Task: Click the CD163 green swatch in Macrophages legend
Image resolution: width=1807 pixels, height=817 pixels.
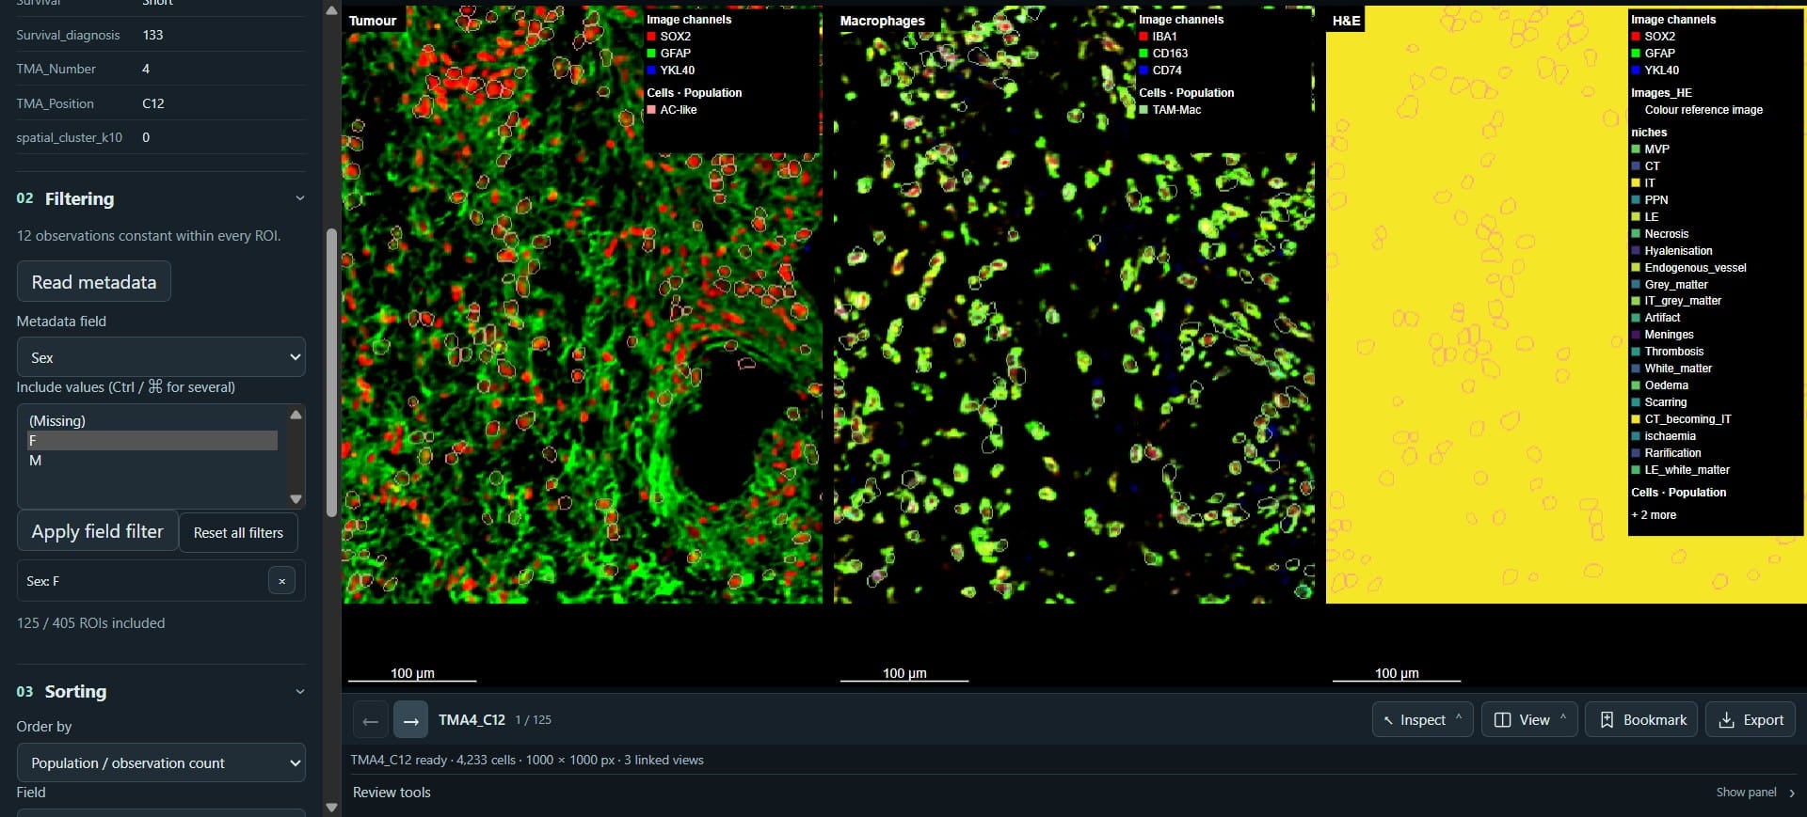Action: 1143,54
